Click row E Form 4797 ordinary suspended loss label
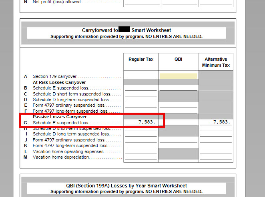Screen dimensions: 265x197 click(x=68, y=105)
